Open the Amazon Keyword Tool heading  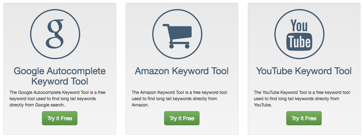pos(182,71)
